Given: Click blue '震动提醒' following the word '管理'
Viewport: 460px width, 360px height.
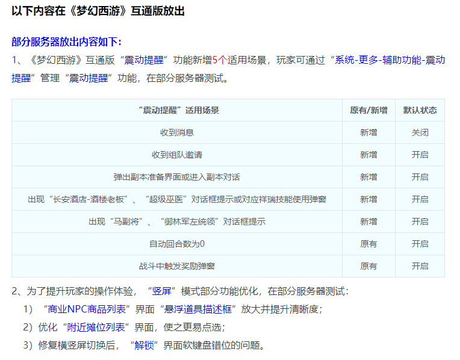Looking at the screenshot, I should (x=89, y=78).
